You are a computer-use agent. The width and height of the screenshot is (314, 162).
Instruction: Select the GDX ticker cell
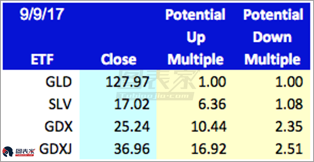click(58, 126)
